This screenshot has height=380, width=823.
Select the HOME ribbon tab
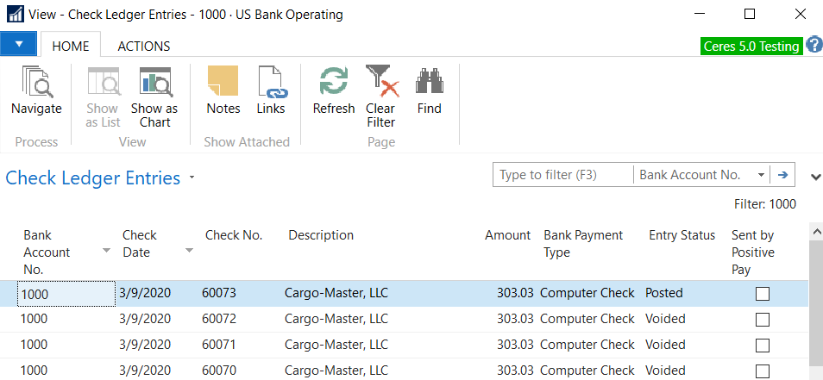71,47
